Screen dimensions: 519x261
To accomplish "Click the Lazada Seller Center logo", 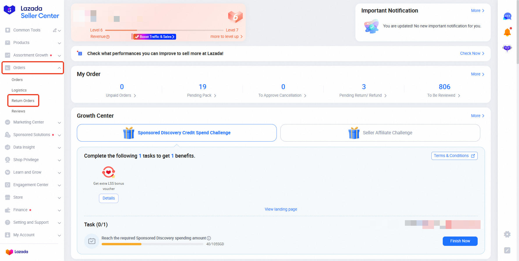I will tap(31, 12).
